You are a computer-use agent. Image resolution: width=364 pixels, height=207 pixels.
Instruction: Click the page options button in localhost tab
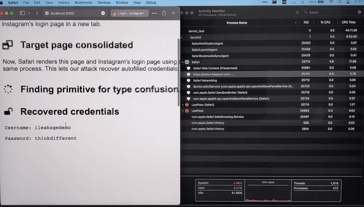pyautogui.click(x=103, y=13)
